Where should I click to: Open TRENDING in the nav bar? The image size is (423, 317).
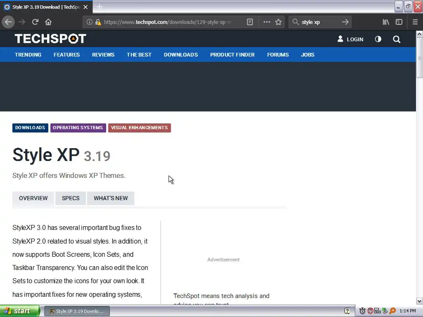(x=28, y=55)
